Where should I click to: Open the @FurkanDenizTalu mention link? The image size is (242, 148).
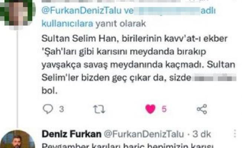82,11
